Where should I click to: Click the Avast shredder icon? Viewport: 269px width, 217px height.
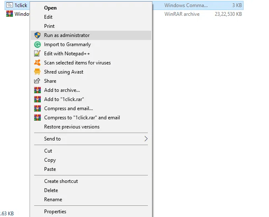pyautogui.click(x=37, y=72)
